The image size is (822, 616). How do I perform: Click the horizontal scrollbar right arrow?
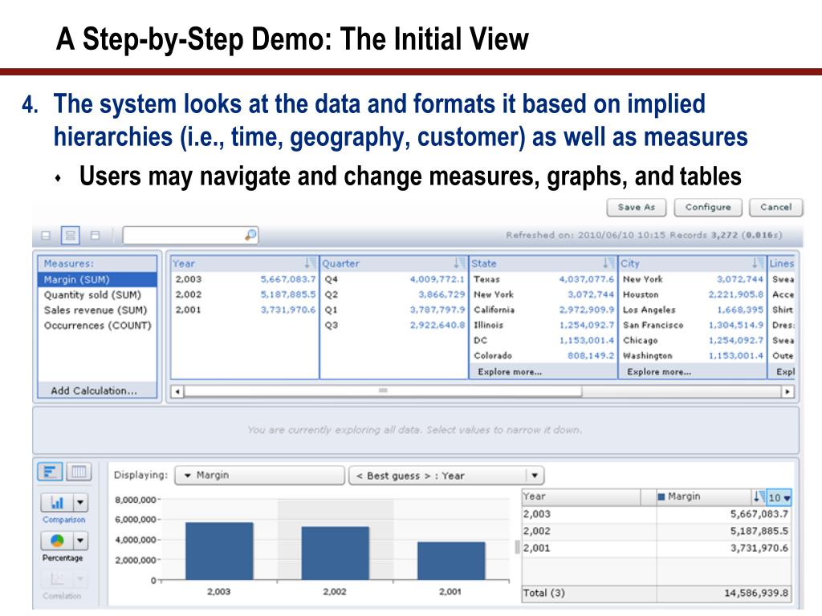click(787, 391)
